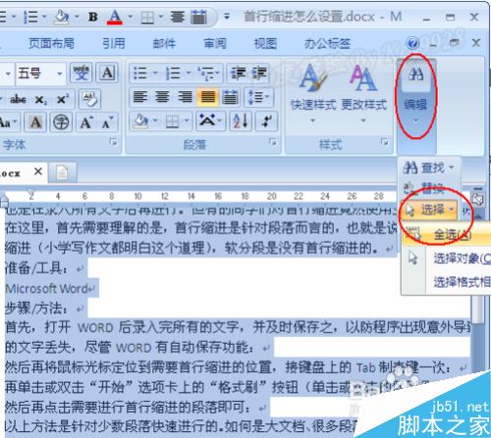Customize the quick access toolbar dropdown
This screenshot has width=491, height=438.
pos(227,17)
